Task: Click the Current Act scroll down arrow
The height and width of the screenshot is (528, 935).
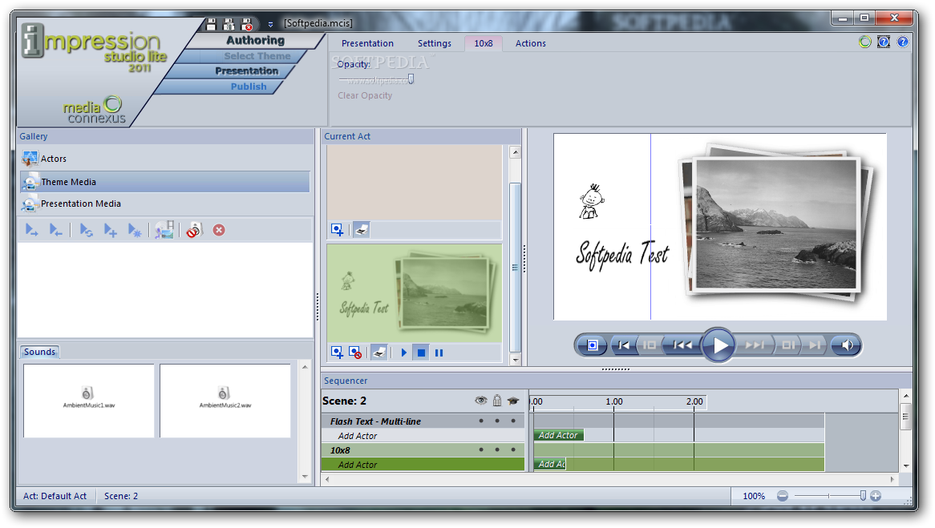Action: pos(515,360)
